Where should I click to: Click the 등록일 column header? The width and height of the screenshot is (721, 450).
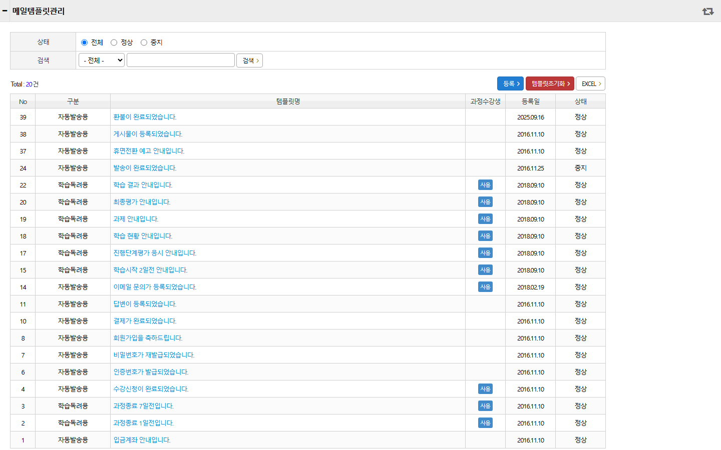[531, 101]
